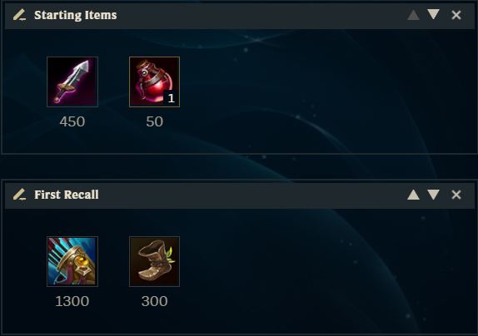Move Starting Items block down
478x336 pixels.
433,14
